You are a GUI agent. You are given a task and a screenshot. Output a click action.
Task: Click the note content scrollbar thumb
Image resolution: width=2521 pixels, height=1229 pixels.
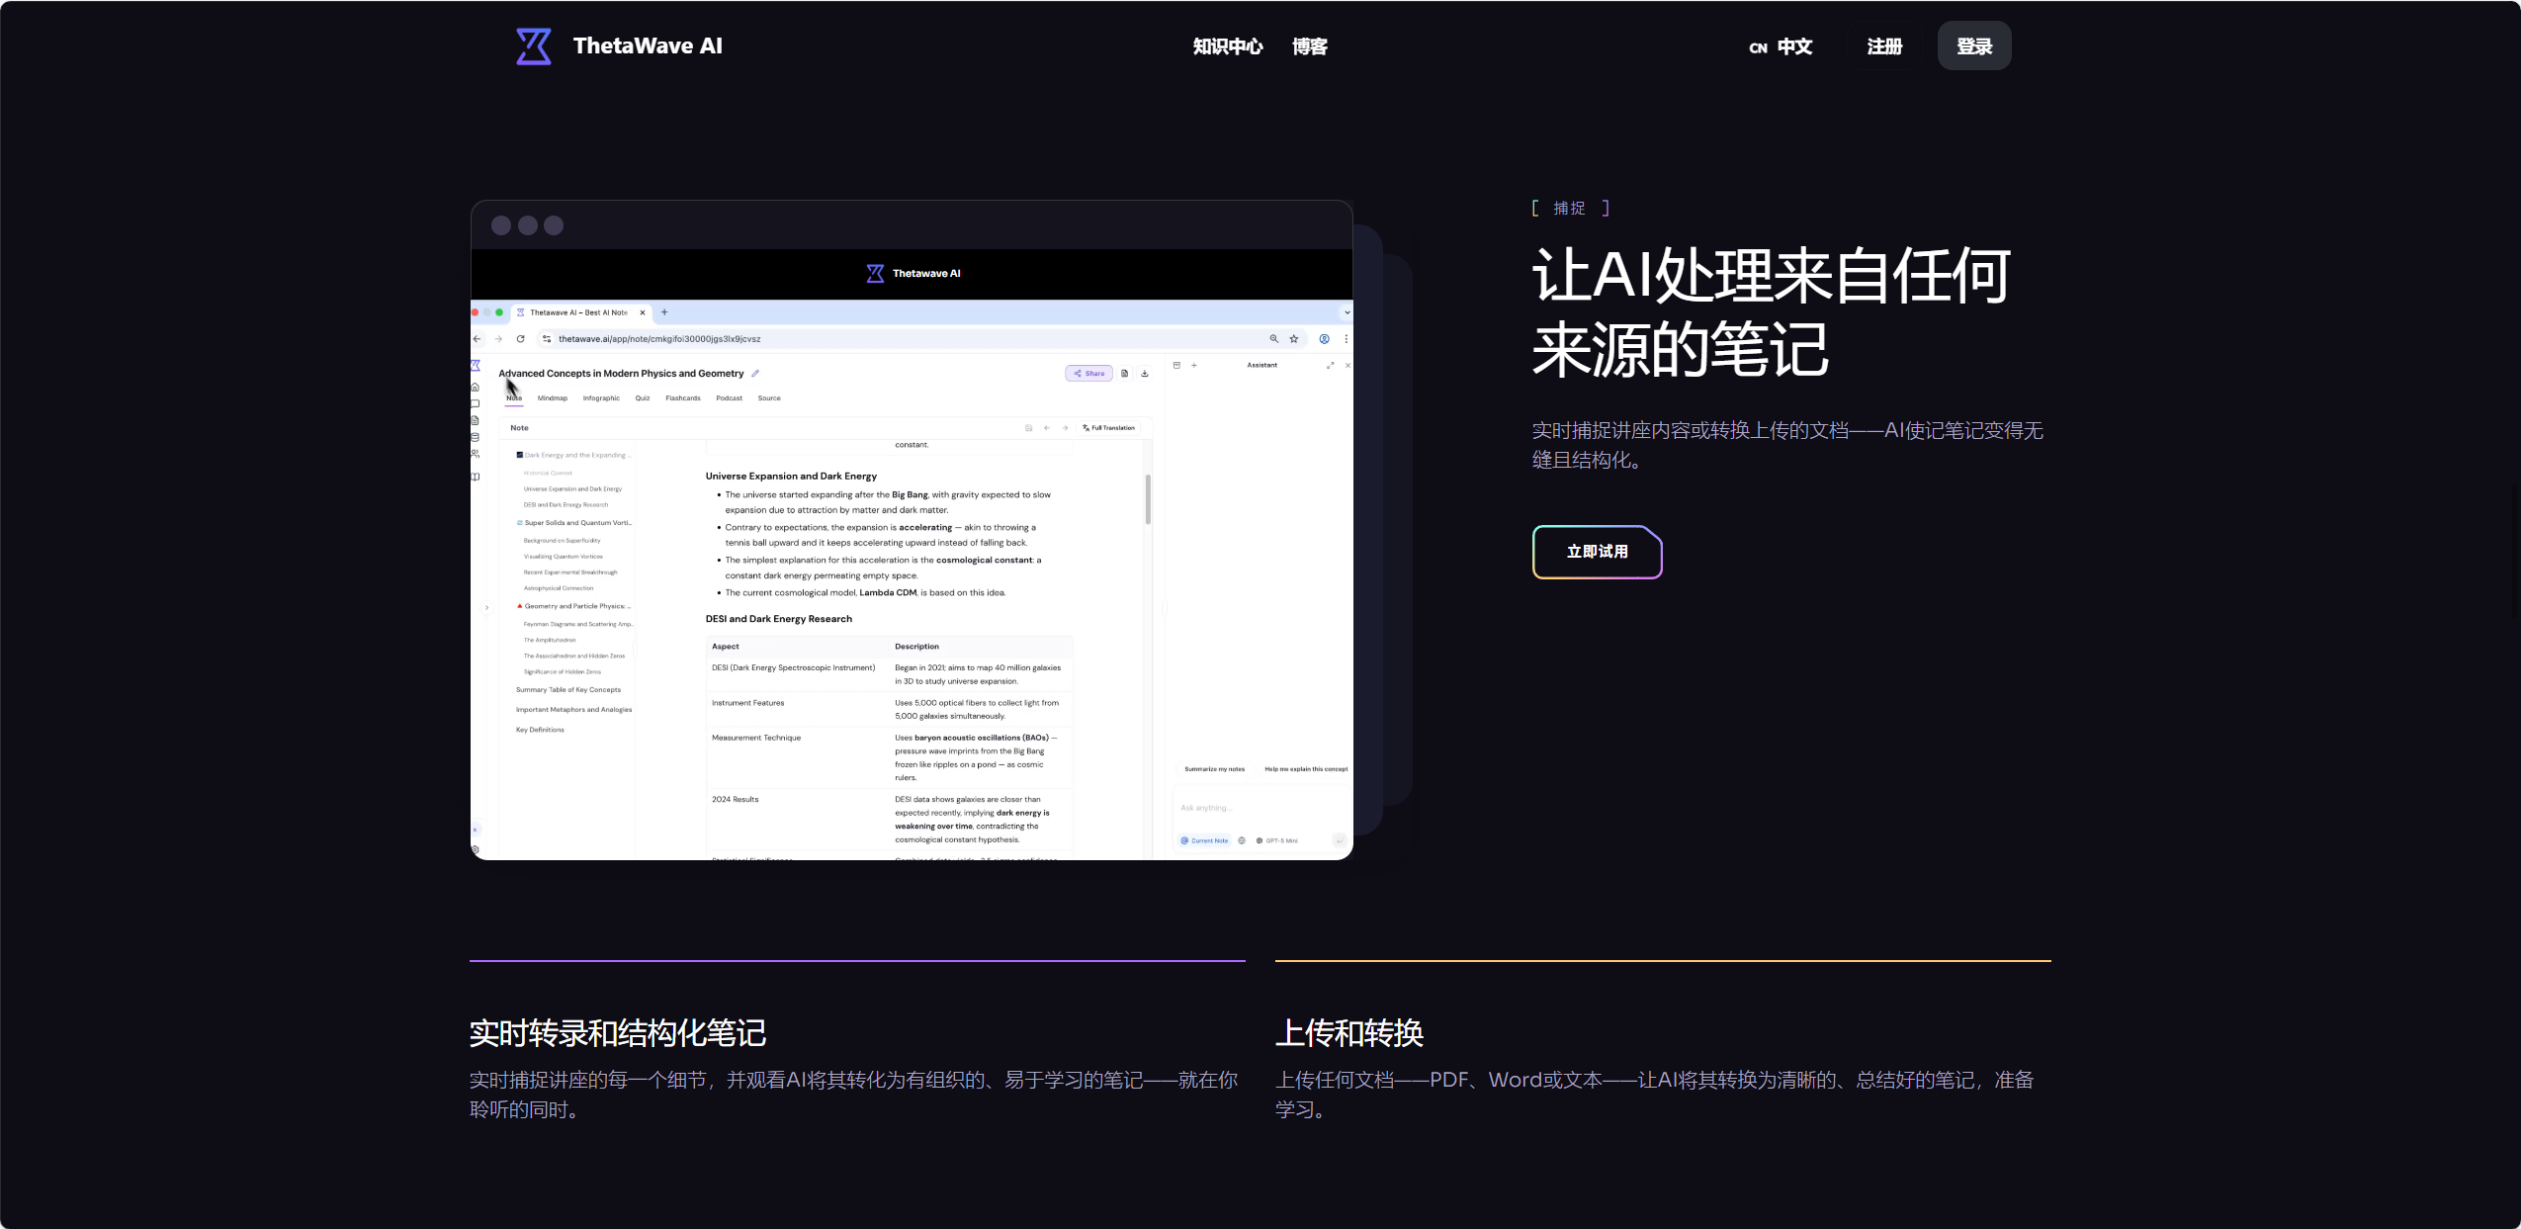[1148, 499]
